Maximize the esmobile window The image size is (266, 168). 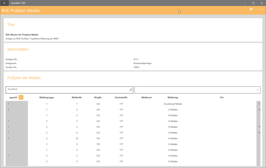point(253,3)
